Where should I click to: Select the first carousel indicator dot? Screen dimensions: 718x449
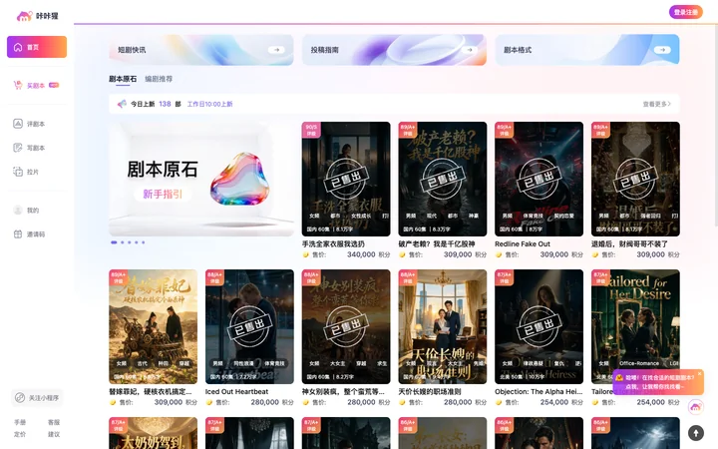click(114, 242)
